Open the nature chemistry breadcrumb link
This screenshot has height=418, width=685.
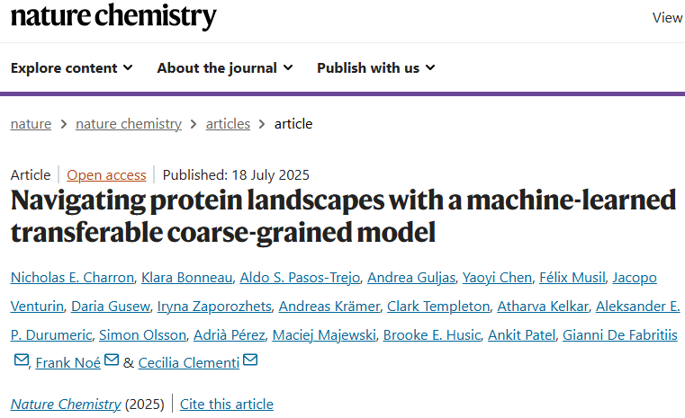coord(129,124)
